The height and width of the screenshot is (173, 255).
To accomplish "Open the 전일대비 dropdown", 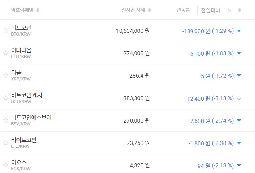I will tap(216, 10).
